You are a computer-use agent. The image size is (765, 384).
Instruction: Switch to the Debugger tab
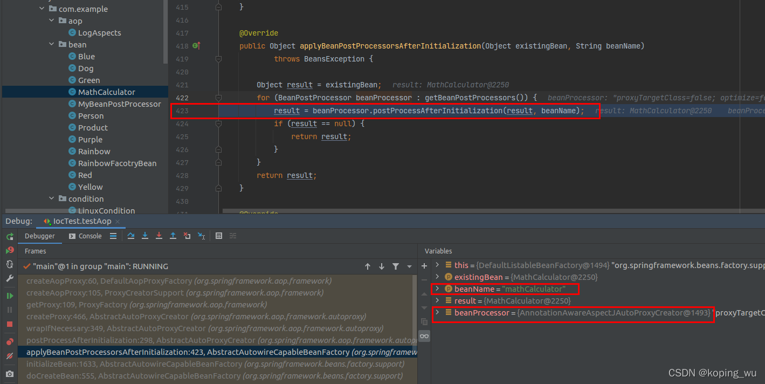coord(40,236)
